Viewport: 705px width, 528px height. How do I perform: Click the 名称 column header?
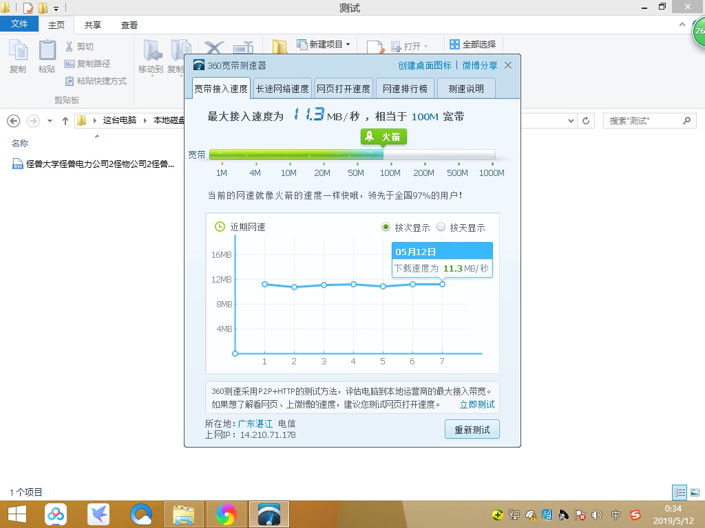pos(20,143)
